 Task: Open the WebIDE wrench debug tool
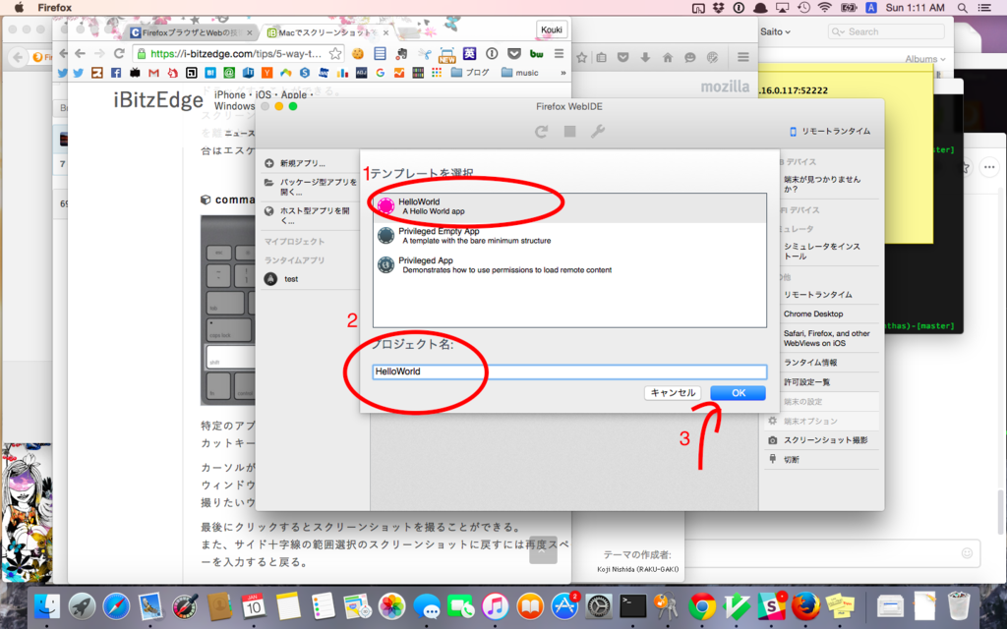[597, 132]
